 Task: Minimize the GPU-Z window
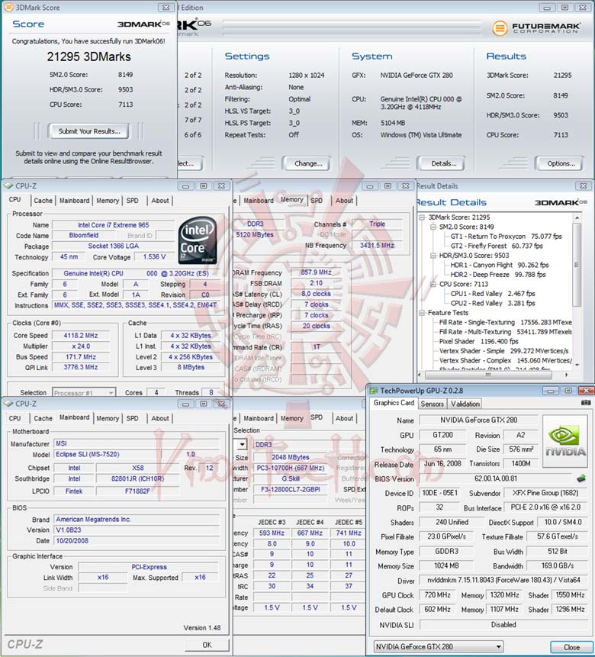550,391
